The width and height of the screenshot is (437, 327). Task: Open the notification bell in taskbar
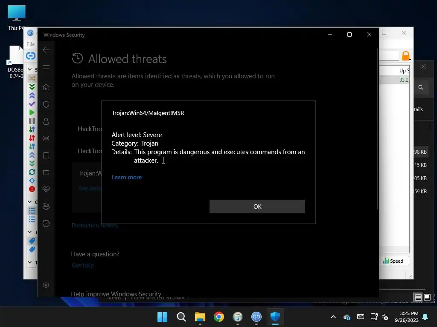click(x=425, y=317)
